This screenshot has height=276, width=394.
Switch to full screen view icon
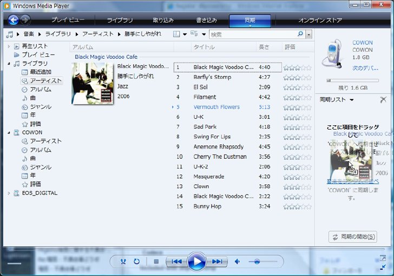click(383, 258)
